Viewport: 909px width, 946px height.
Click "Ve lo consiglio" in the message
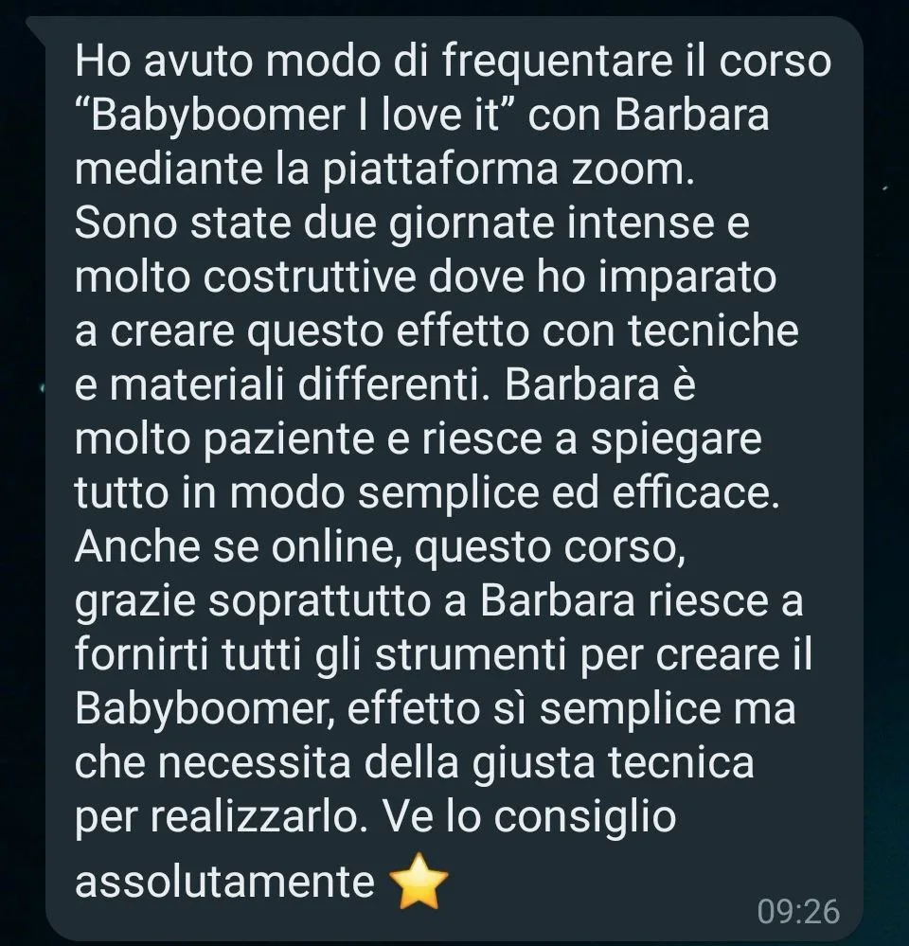click(529, 817)
